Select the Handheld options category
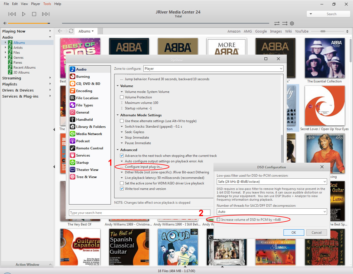This screenshot has height=274, width=353. (84, 119)
